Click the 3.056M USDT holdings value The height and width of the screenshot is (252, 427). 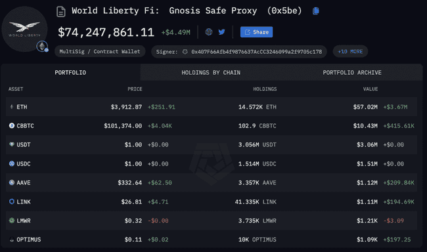pyautogui.click(x=258, y=145)
